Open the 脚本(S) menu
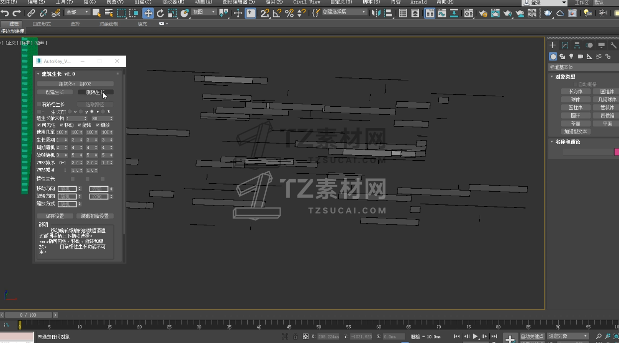This screenshot has width=619, height=343. point(371,2)
